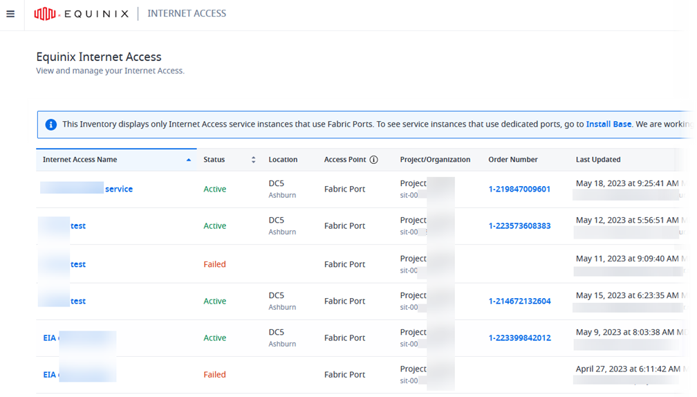This screenshot has width=697, height=397.
Task: Open order number 1-223399842012
Action: [x=519, y=338]
